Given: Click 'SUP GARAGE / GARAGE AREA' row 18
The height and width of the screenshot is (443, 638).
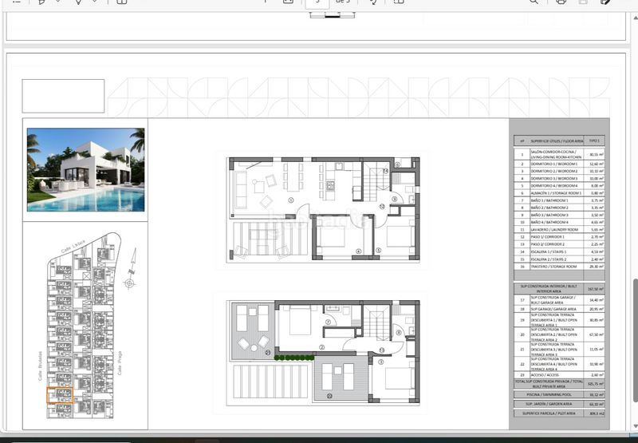Looking at the screenshot, I should pos(559,310).
